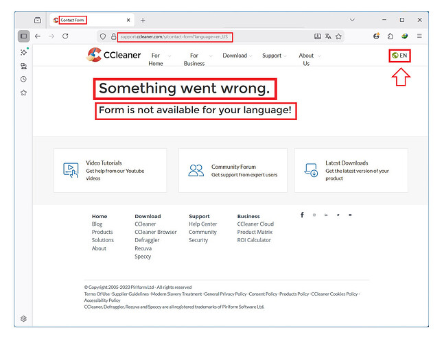The height and width of the screenshot is (343, 442).
Task: Click the Facebook icon in footer
Action: [x=302, y=215]
